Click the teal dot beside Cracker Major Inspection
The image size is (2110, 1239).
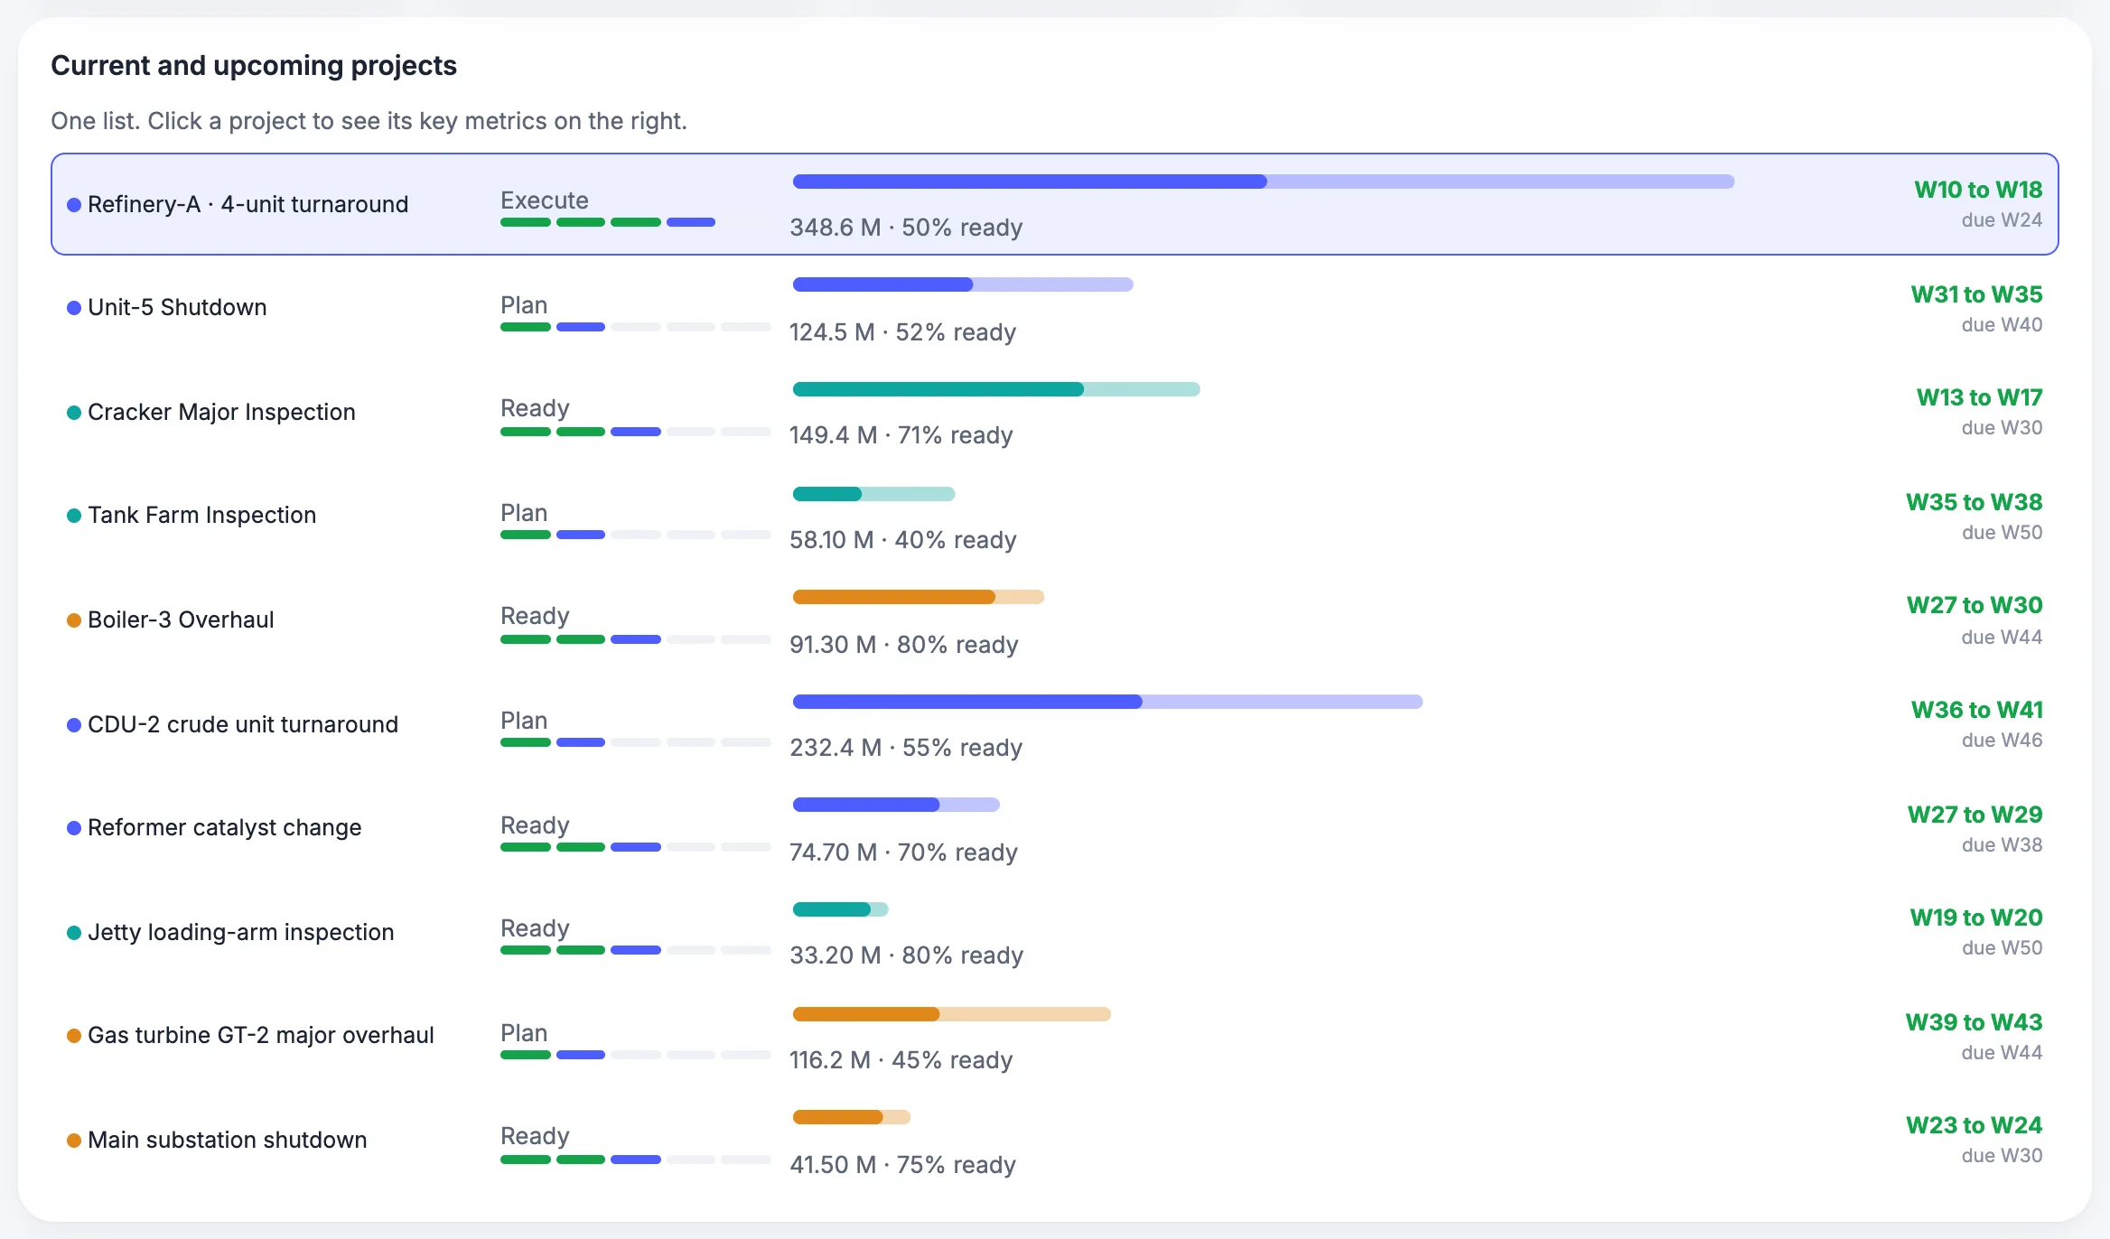point(74,413)
